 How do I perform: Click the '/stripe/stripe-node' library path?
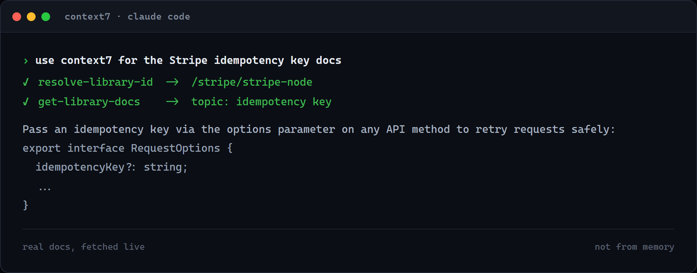coord(252,82)
